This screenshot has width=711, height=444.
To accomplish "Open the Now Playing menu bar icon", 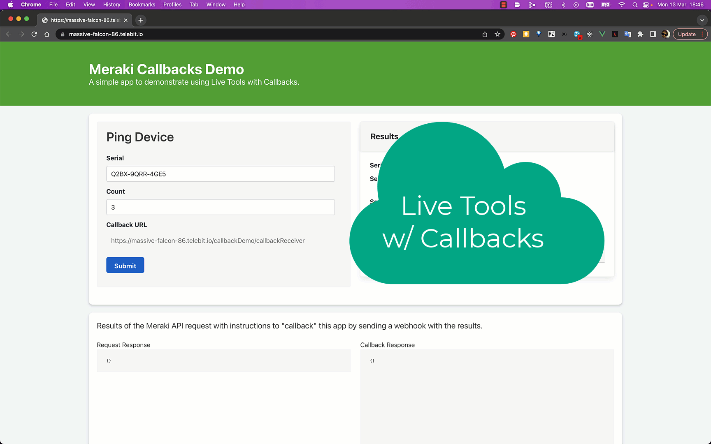I will tap(576, 5).
